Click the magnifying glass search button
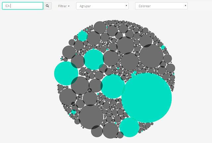 (x=47, y=6)
